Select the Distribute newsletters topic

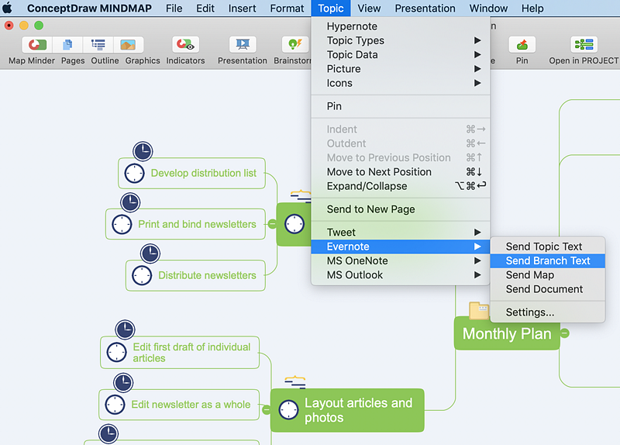[x=195, y=275]
